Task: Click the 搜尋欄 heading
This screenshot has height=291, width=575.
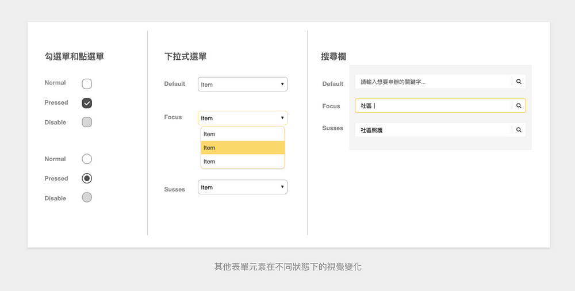Action: click(333, 56)
